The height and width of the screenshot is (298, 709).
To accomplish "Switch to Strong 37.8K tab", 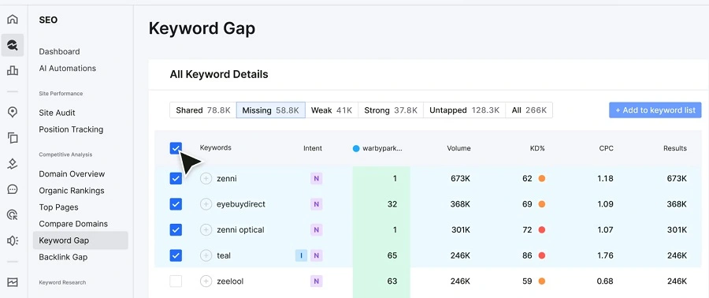I will tap(391, 110).
